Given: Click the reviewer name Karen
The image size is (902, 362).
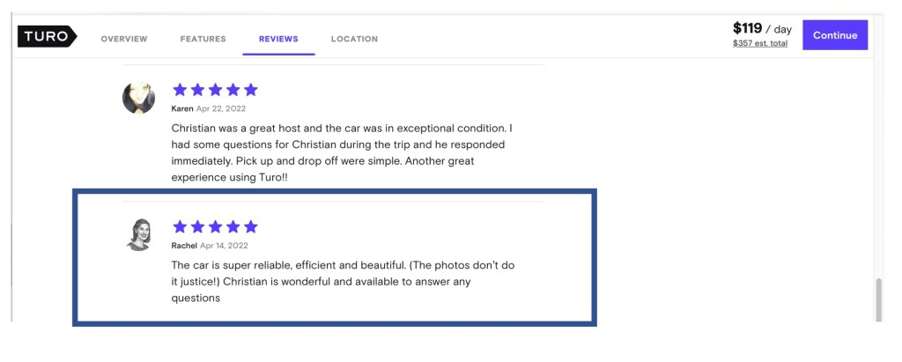Looking at the screenshot, I should 182,108.
